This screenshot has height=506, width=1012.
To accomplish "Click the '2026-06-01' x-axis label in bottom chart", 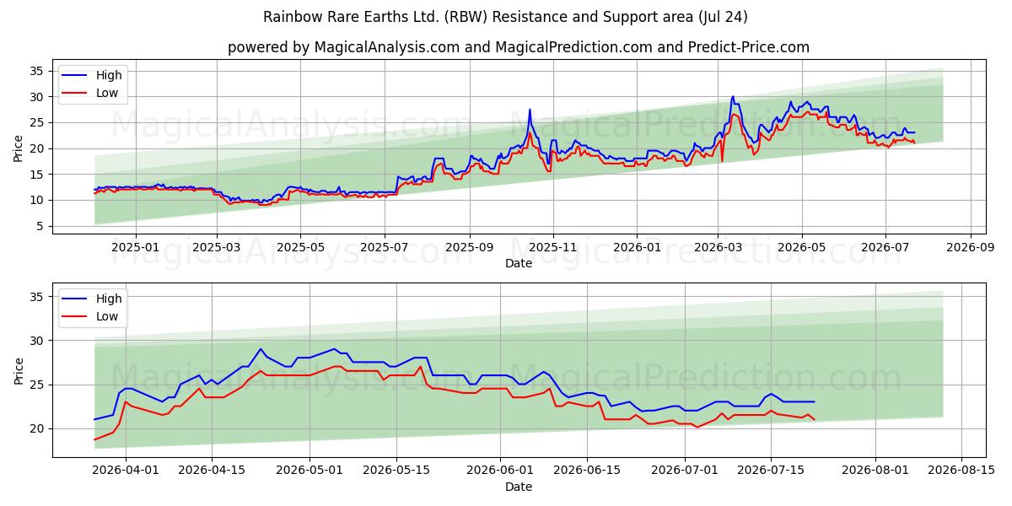I will (x=498, y=471).
